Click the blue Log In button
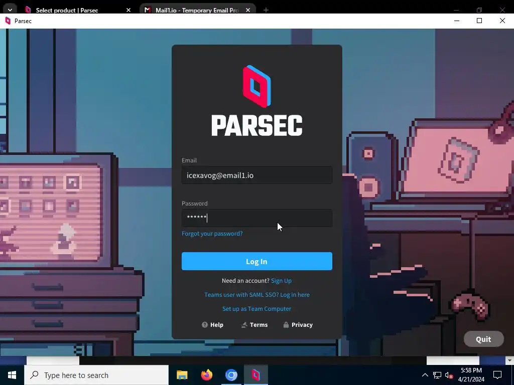The height and width of the screenshot is (385, 514). tap(256, 261)
